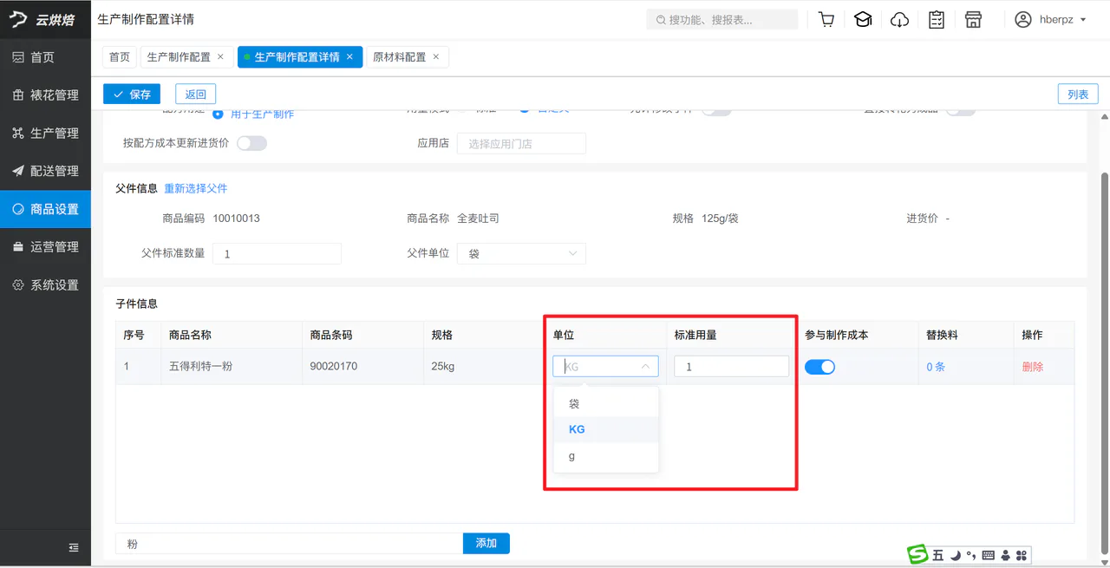This screenshot has height=568, width=1110.
Task: Open the shopping cart icon in header
Action: tap(826, 19)
